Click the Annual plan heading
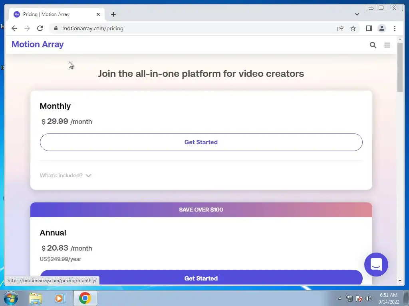This screenshot has width=409, height=306. coord(53,233)
